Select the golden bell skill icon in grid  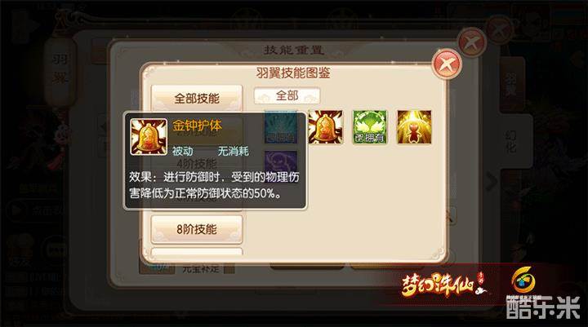coord(326,127)
